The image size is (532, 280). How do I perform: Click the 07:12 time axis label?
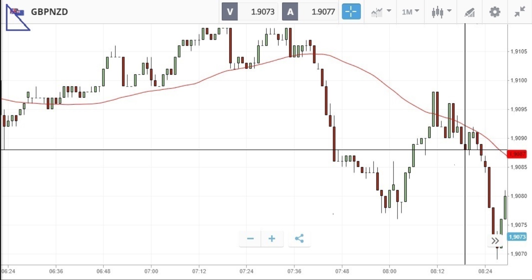pos(199,271)
